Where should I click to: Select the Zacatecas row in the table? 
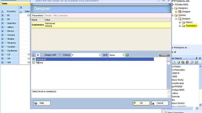point(10,51)
